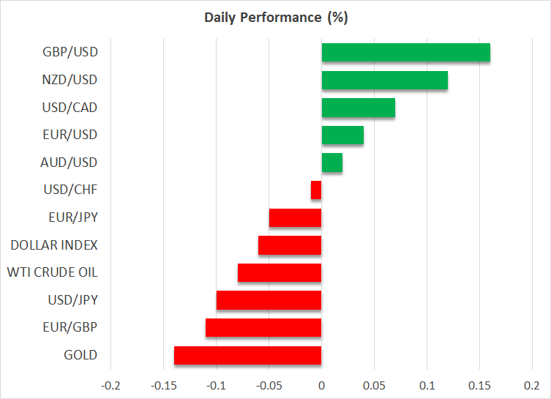Select the red EUR/GBP bar
This screenshot has width=551, height=399.
(x=263, y=327)
